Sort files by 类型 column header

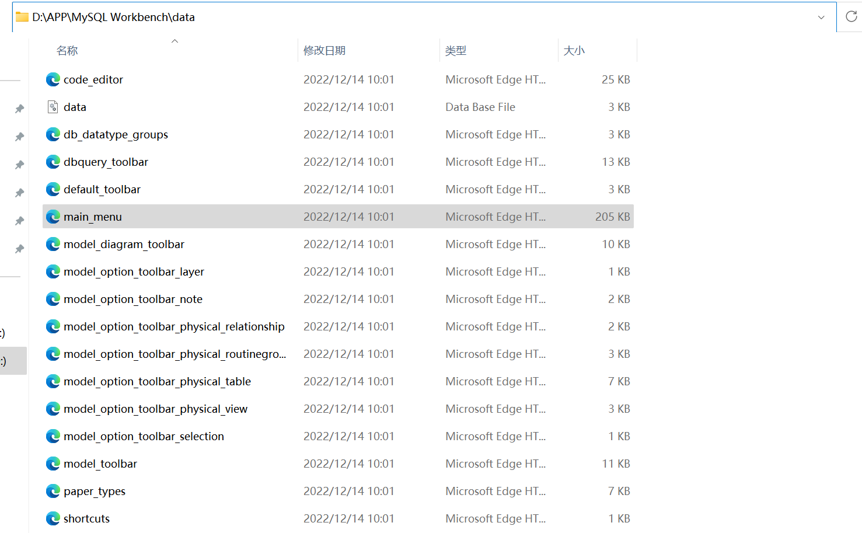(x=456, y=51)
